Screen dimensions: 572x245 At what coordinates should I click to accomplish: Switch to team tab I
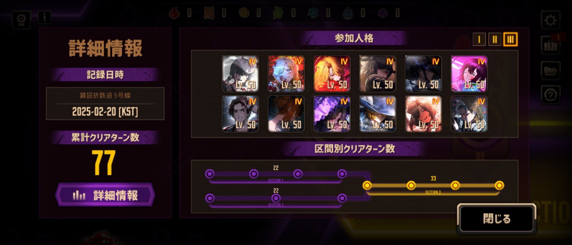tap(479, 39)
